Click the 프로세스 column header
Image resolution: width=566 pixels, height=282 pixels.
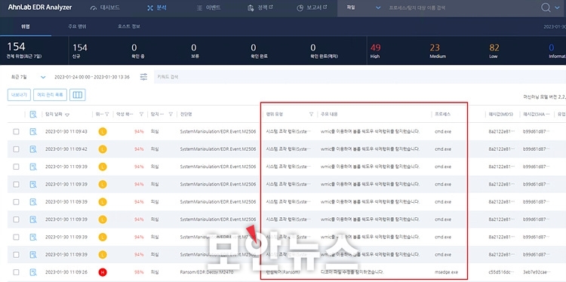pyautogui.click(x=442, y=115)
